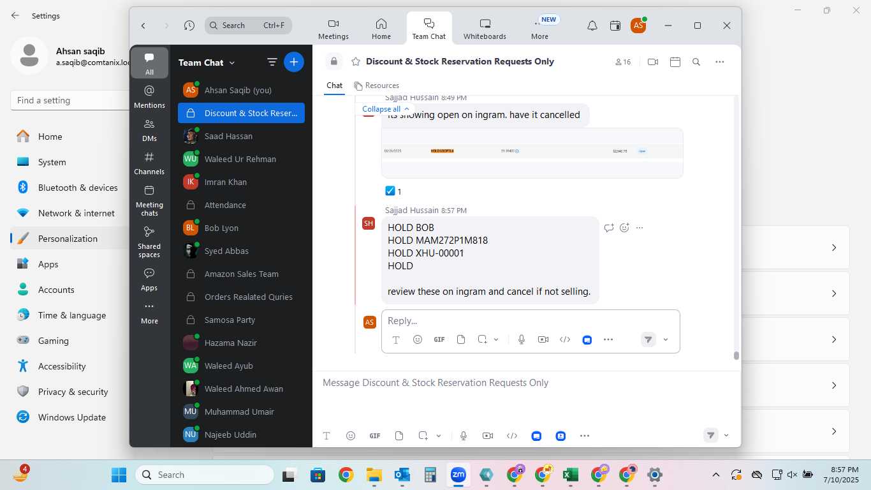Open the More menu with NEW badge
Viewport: 871px width, 490px height.
pos(540,29)
